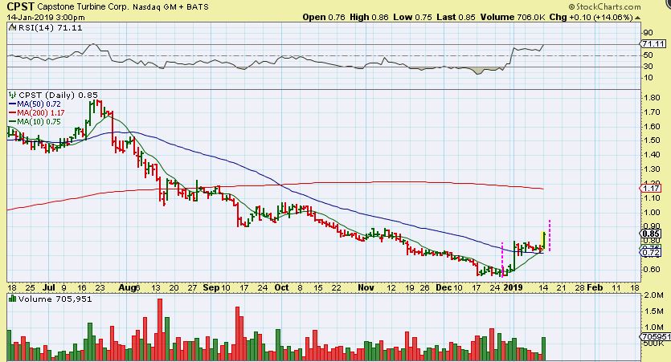The width and height of the screenshot is (671, 362).
Task: Click the Sep month label on date axis
Action: pyautogui.click(x=211, y=287)
